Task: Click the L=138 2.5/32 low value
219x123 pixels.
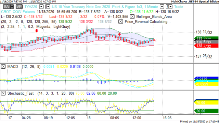Action: (x=12, y=17)
